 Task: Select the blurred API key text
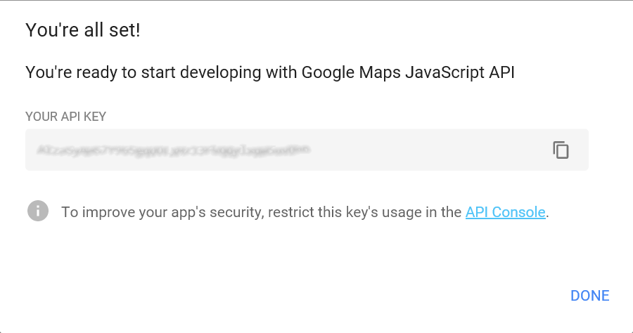tap(173, 150)
